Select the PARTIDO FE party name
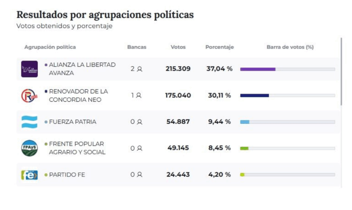 pyautogui.click(x=67, y=175)
